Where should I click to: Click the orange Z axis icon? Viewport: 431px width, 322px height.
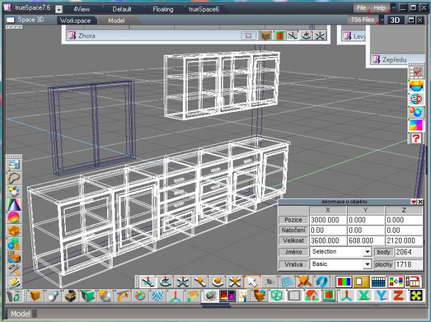(x=398, y=296)
